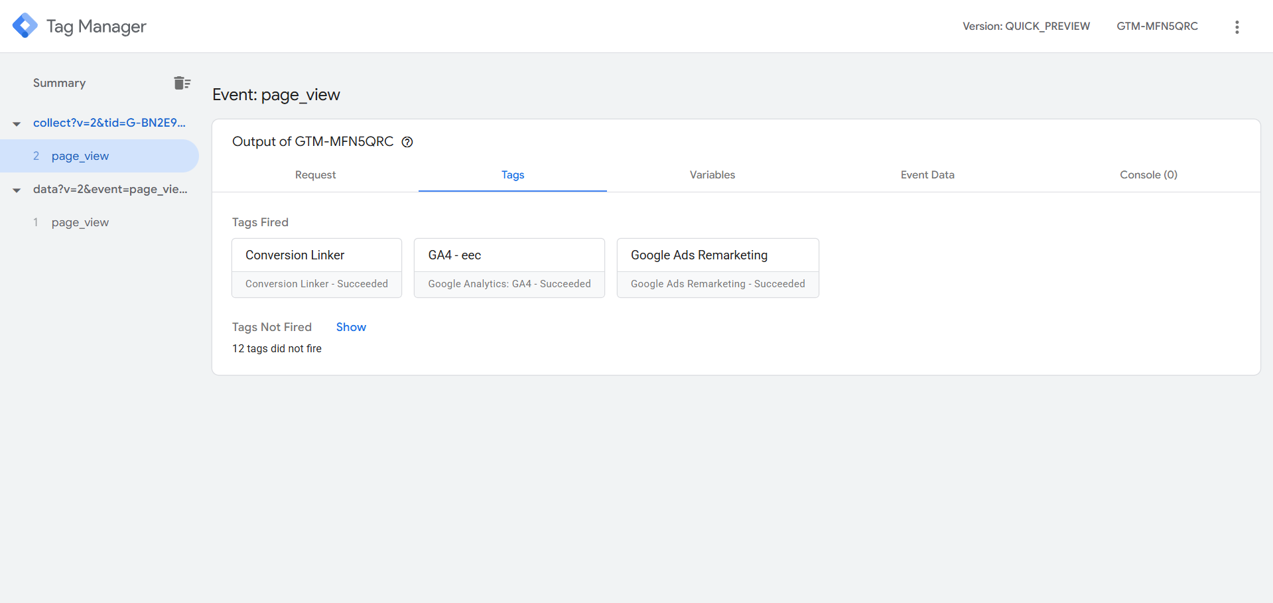Show the tags not fired list
Viewport: 1273px width, 603px height.
tap(351, 327)
